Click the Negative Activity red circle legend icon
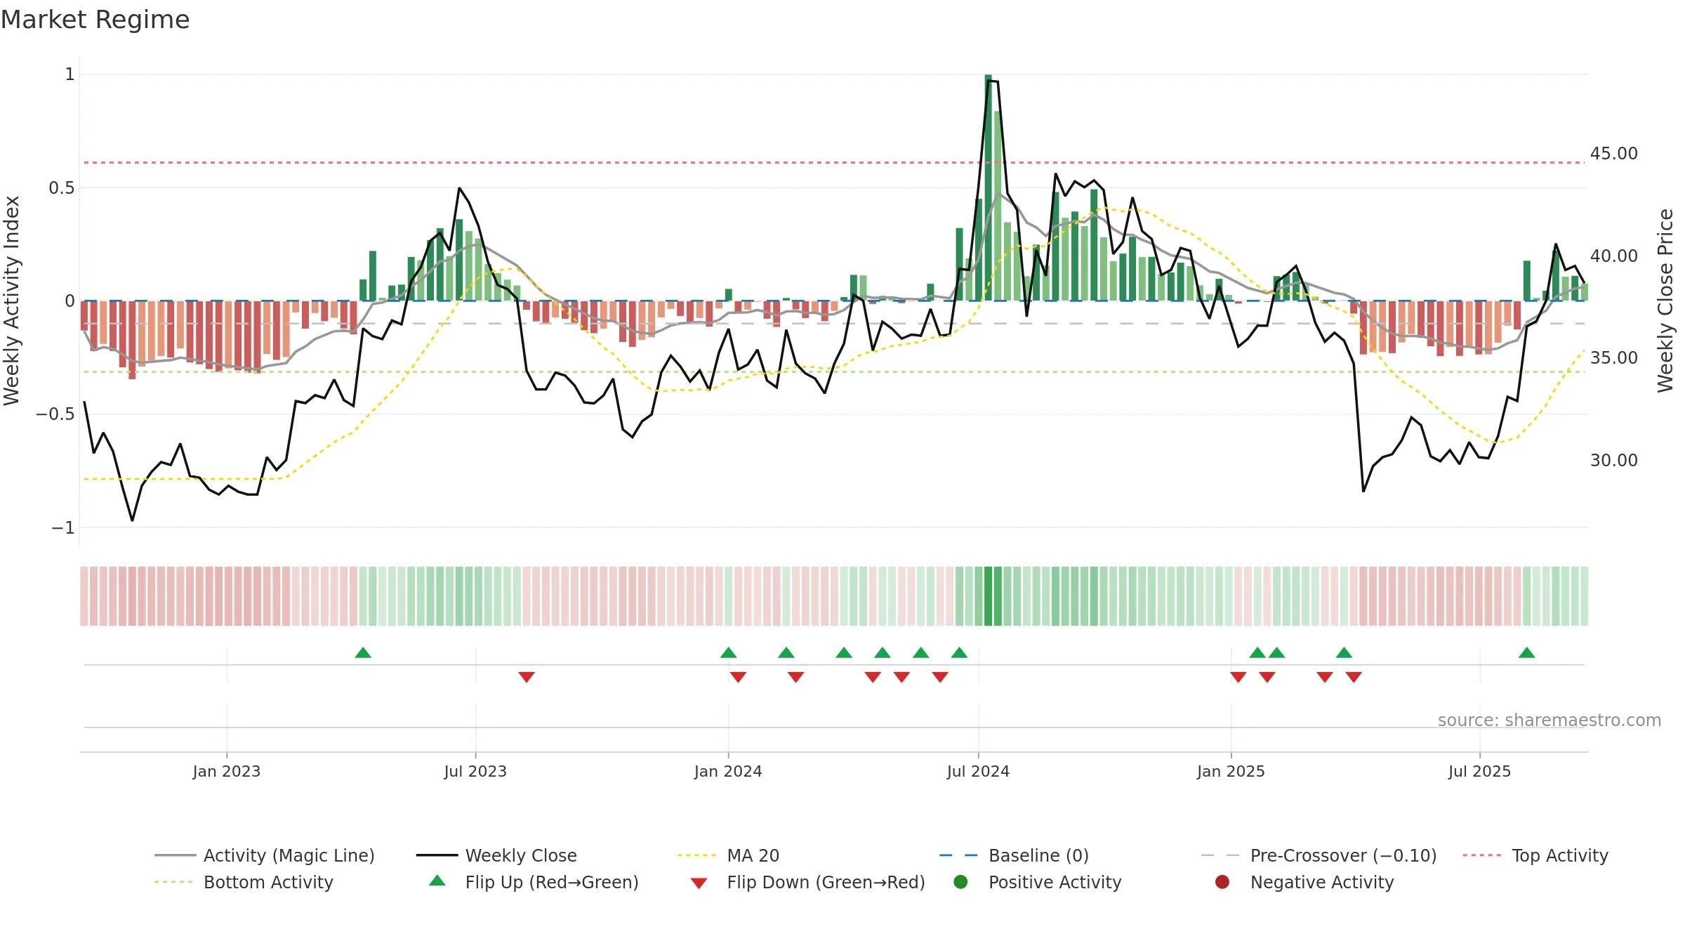This screenshot has height=948, width=1685. (1222, 882)
